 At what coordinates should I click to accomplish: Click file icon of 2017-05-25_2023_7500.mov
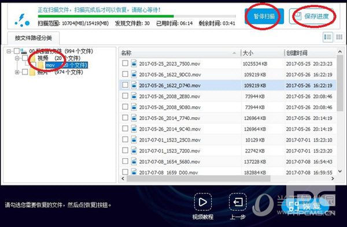point(134,64)
